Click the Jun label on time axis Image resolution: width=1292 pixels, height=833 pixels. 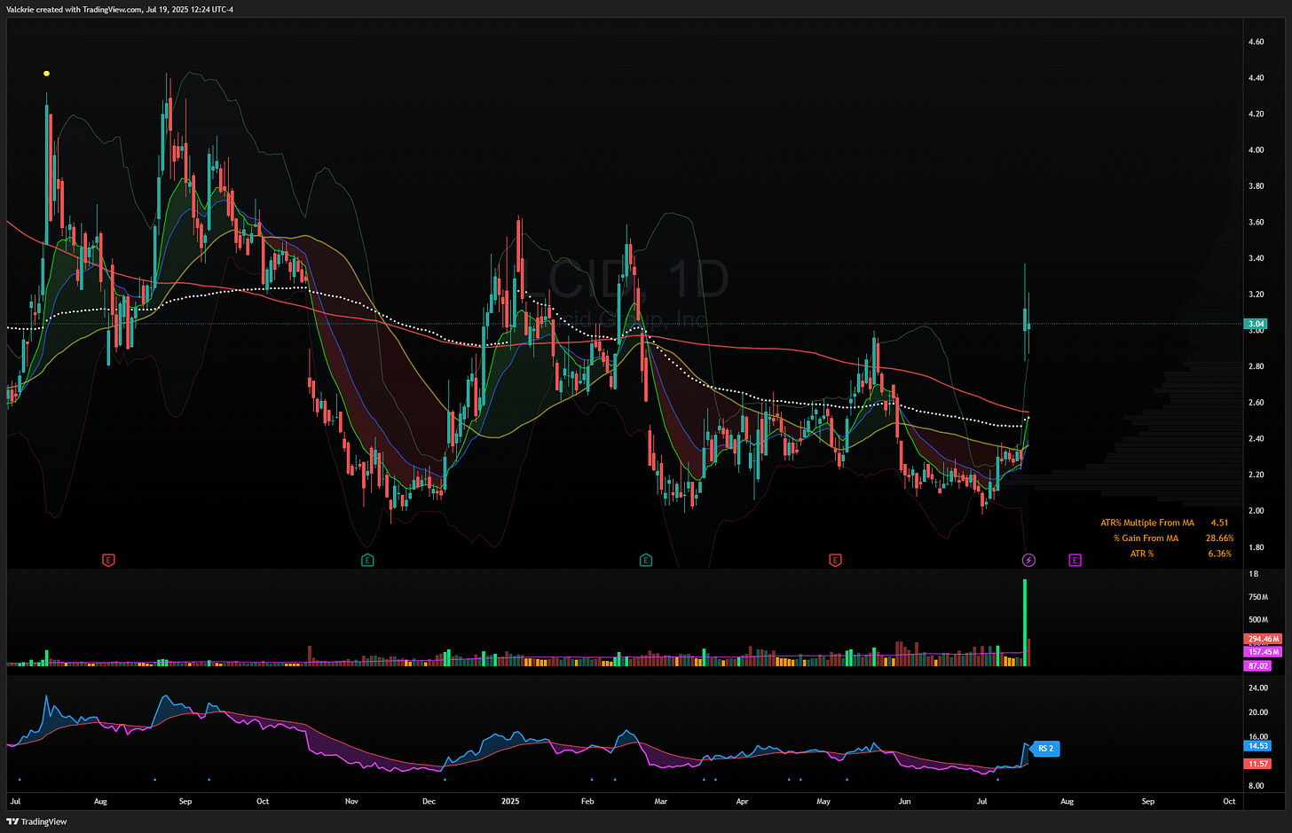coord(904,801)
